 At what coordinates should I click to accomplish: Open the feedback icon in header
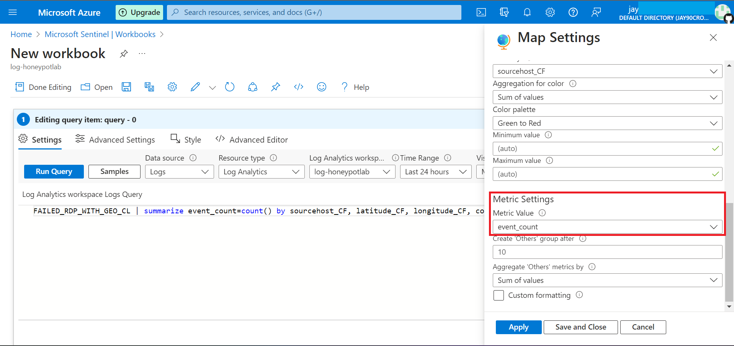pos(596,12)
